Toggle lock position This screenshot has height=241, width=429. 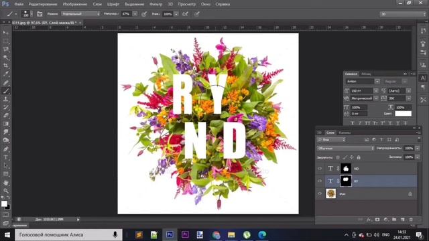pos(351,157)
